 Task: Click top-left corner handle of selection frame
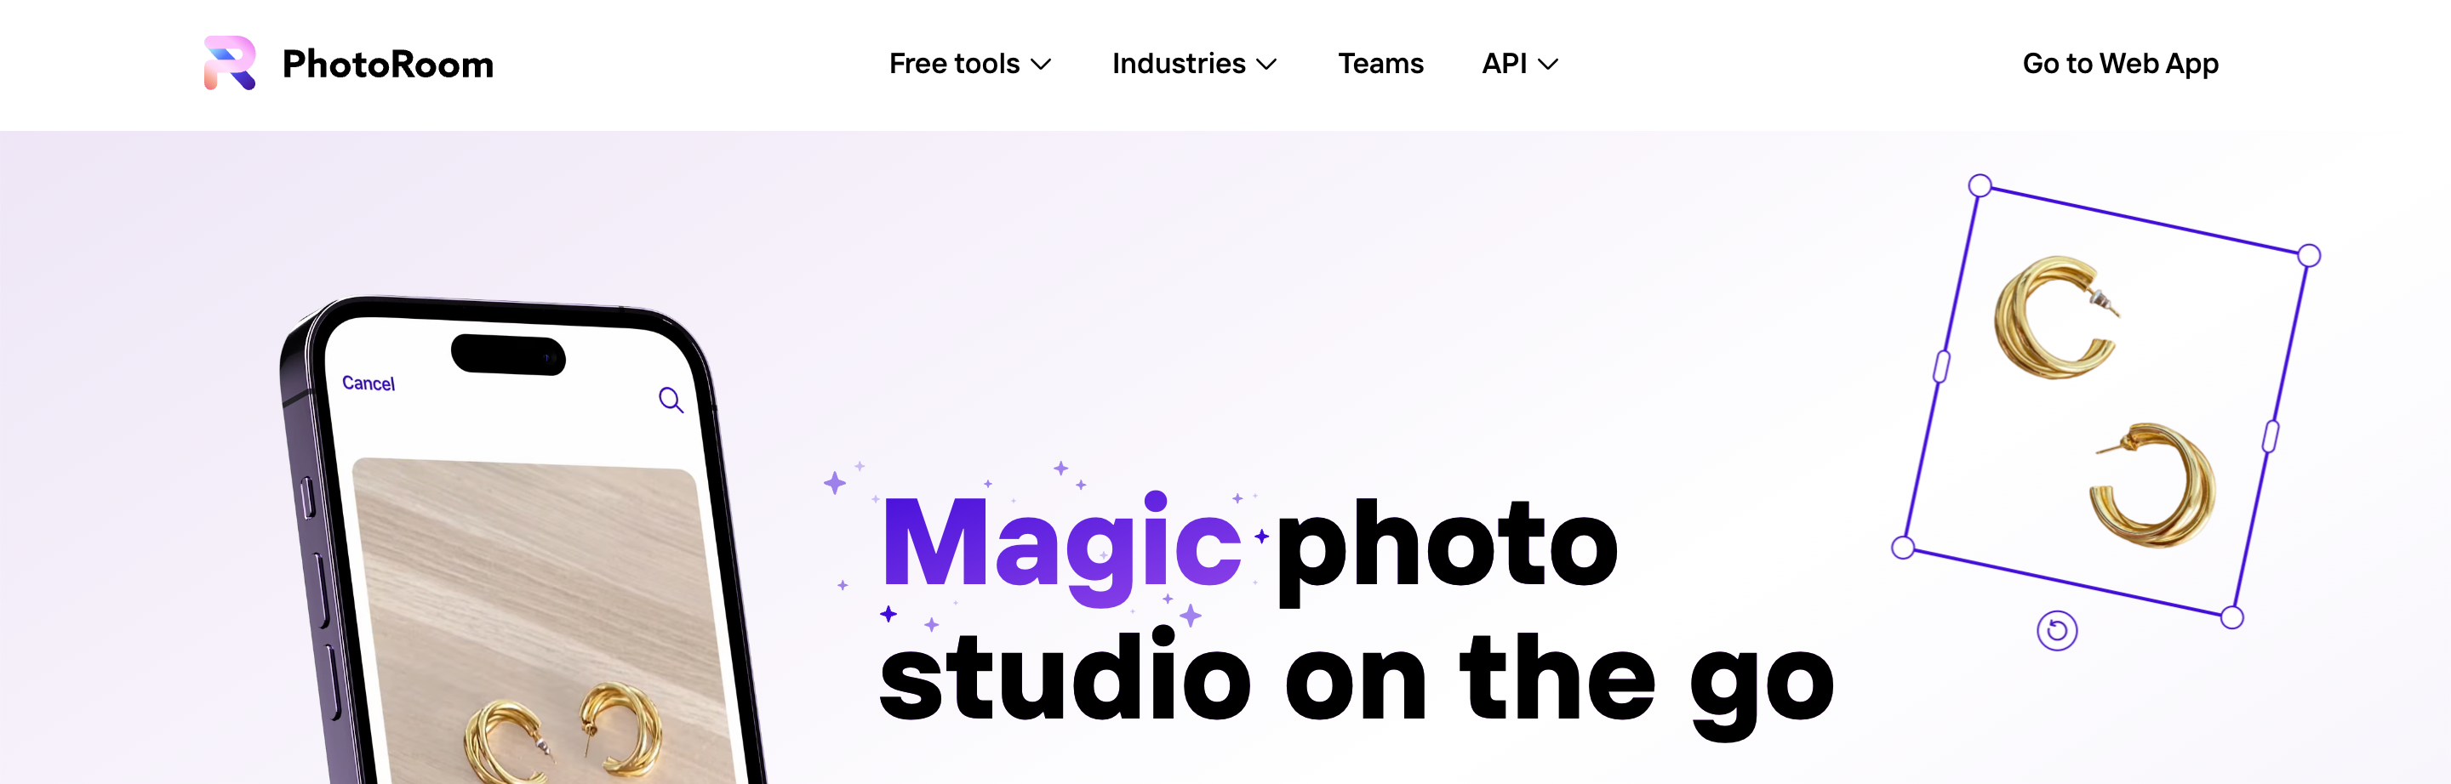1979,185
